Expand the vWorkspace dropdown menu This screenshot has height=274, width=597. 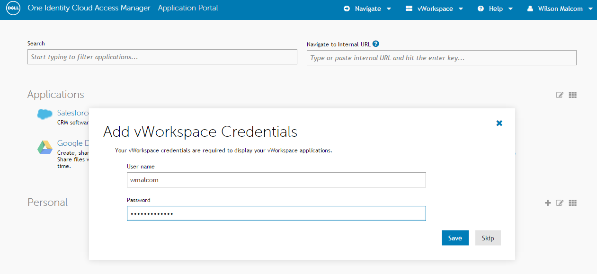(434, 9)
